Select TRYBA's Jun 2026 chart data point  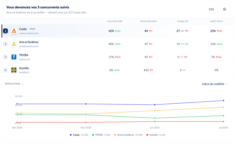click(x=155, y=118)
